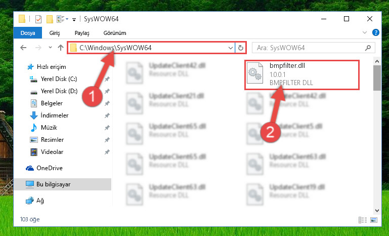Click the magnifier icon in search box
389x236 pixels.
[x=368, y=48]
